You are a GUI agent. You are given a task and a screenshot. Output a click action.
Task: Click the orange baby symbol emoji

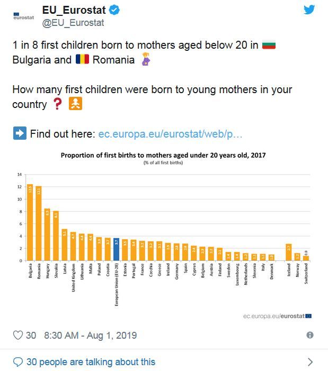pos(75,104)
